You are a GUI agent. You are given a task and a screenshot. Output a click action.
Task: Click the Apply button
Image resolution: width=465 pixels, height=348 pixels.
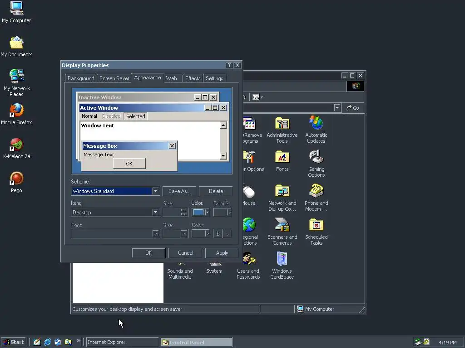(222, 253)
